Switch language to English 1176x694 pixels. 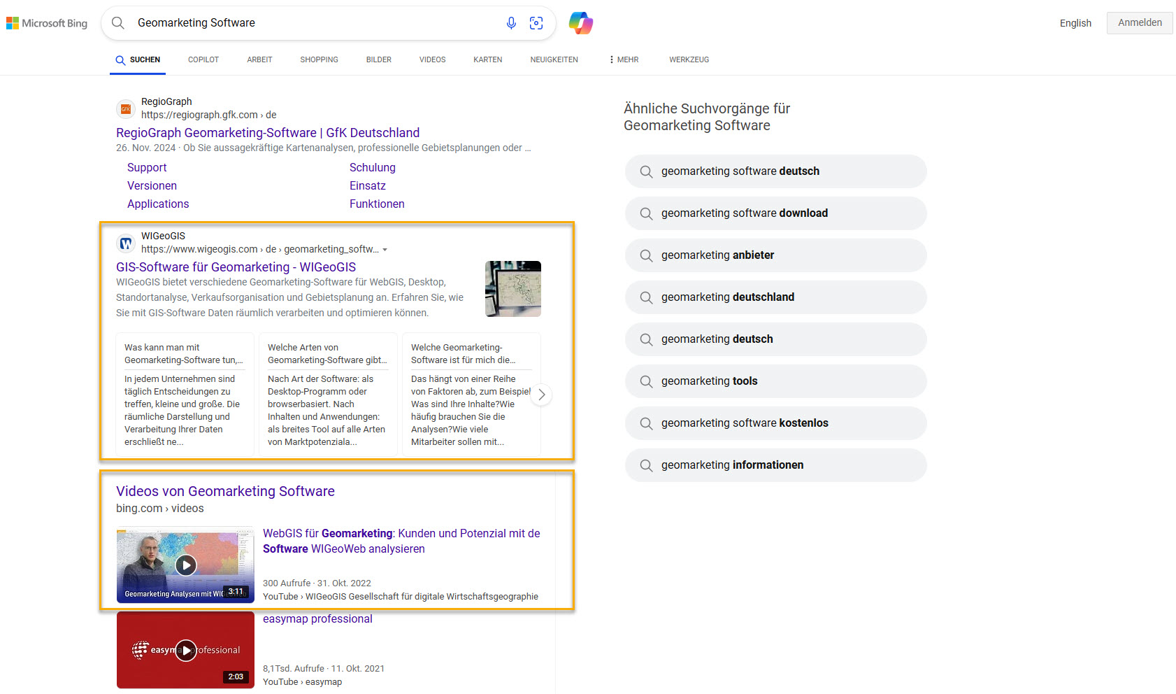coord(1075,23)
